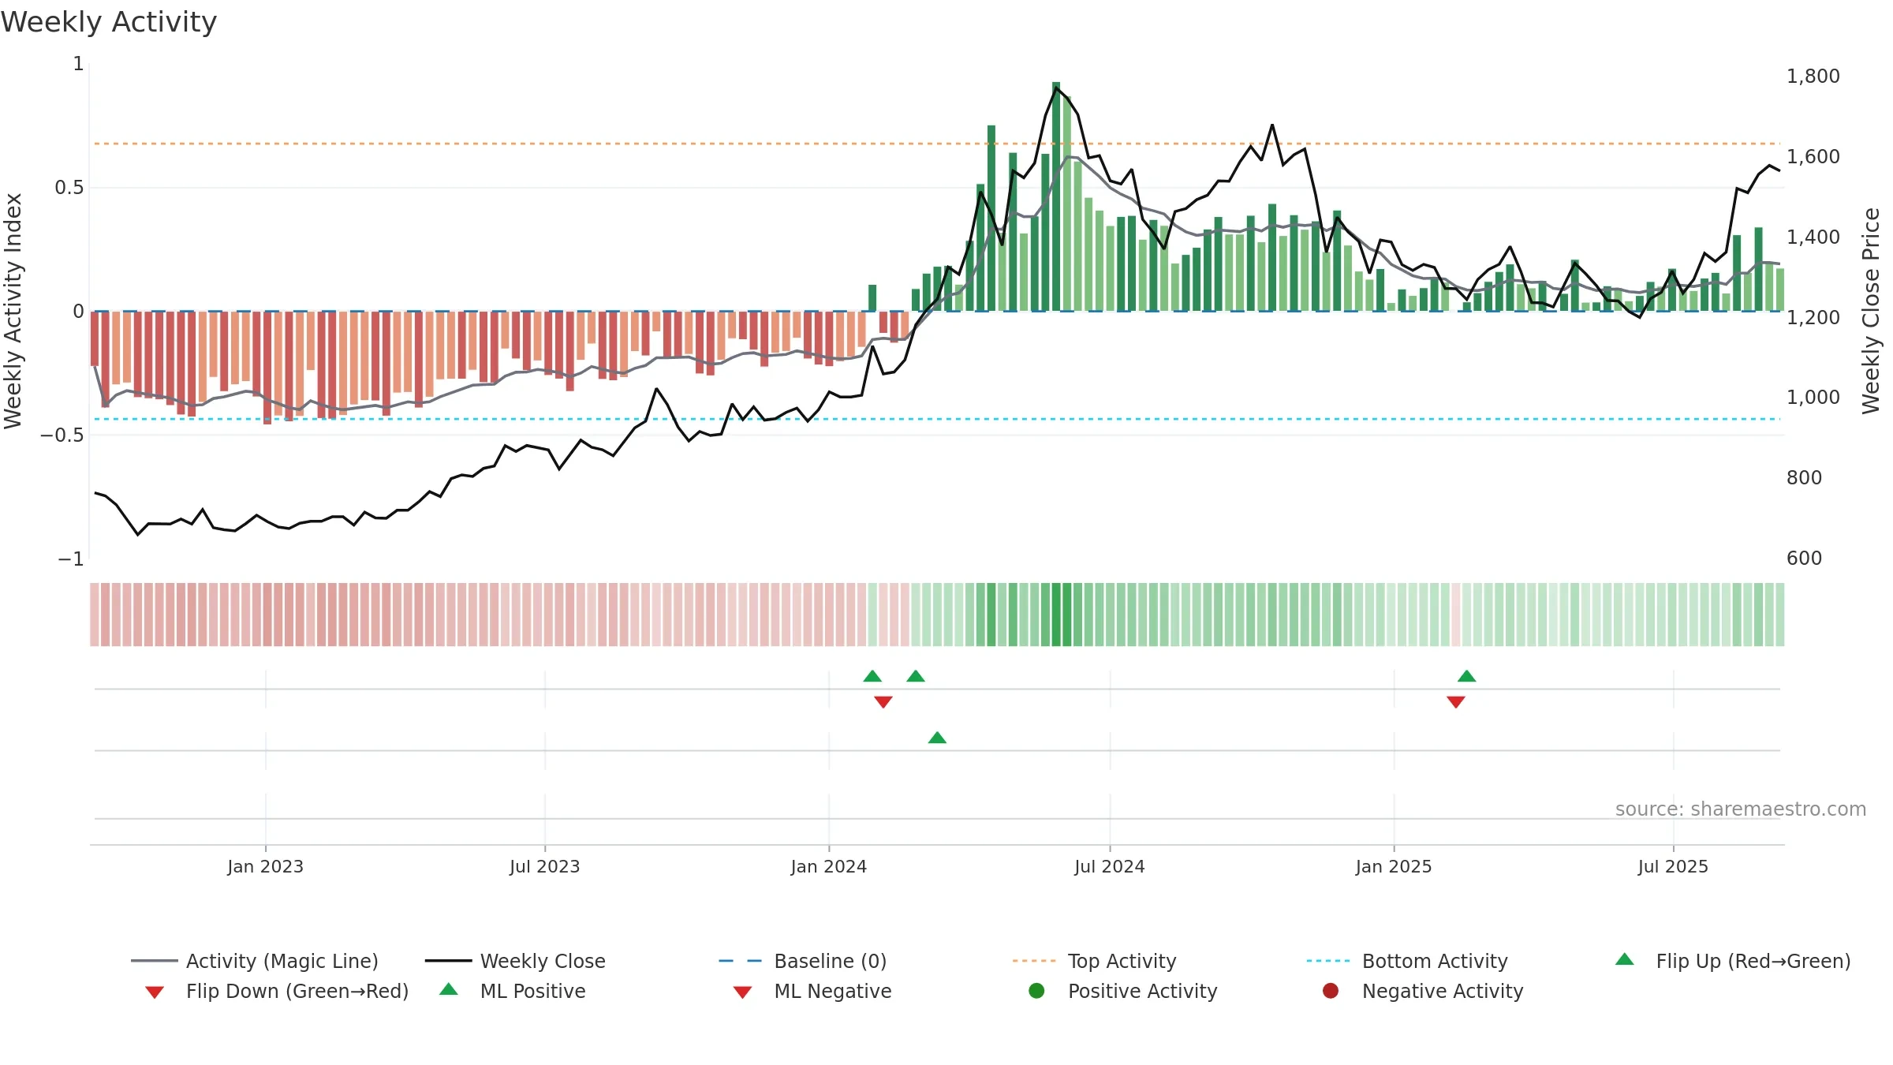This screenshot has width=1893, height=1065.
Task: Click the Jan 2025 axis label
Action: [1394, 867]
